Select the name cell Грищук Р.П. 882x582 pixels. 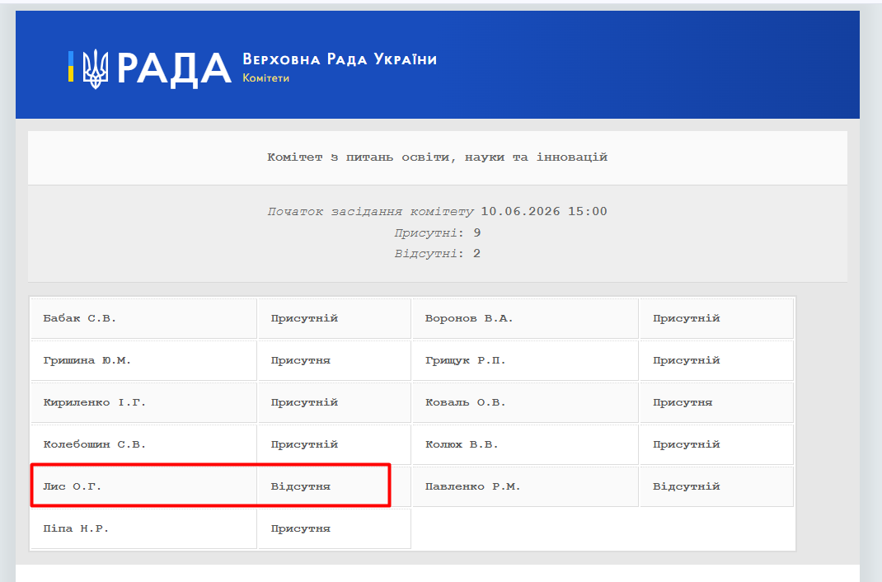pyautogui.click(x=525, y=360)
